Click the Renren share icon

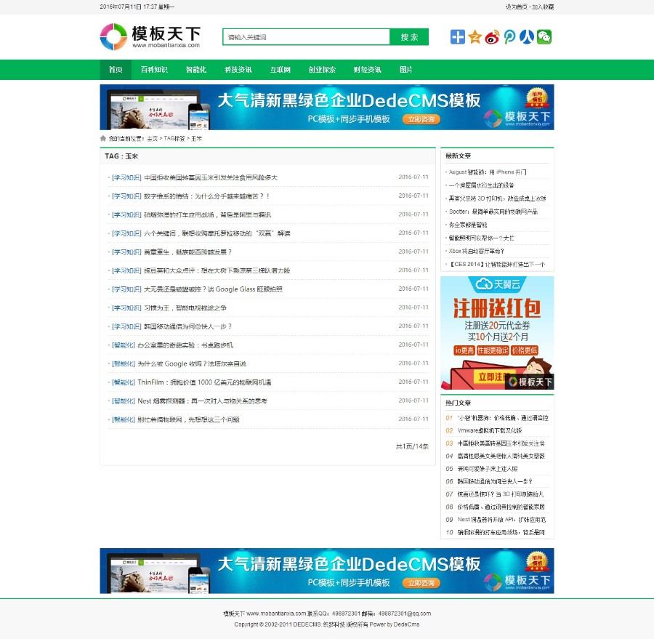pyautogui.click(x=526, y=36)
